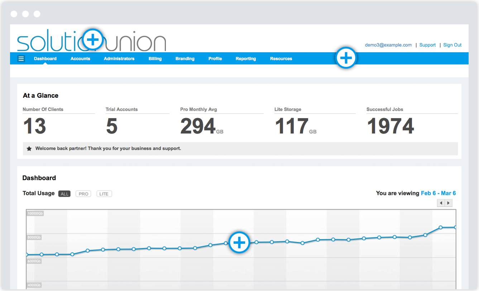Open the Administrators tab

pos(119,59)
